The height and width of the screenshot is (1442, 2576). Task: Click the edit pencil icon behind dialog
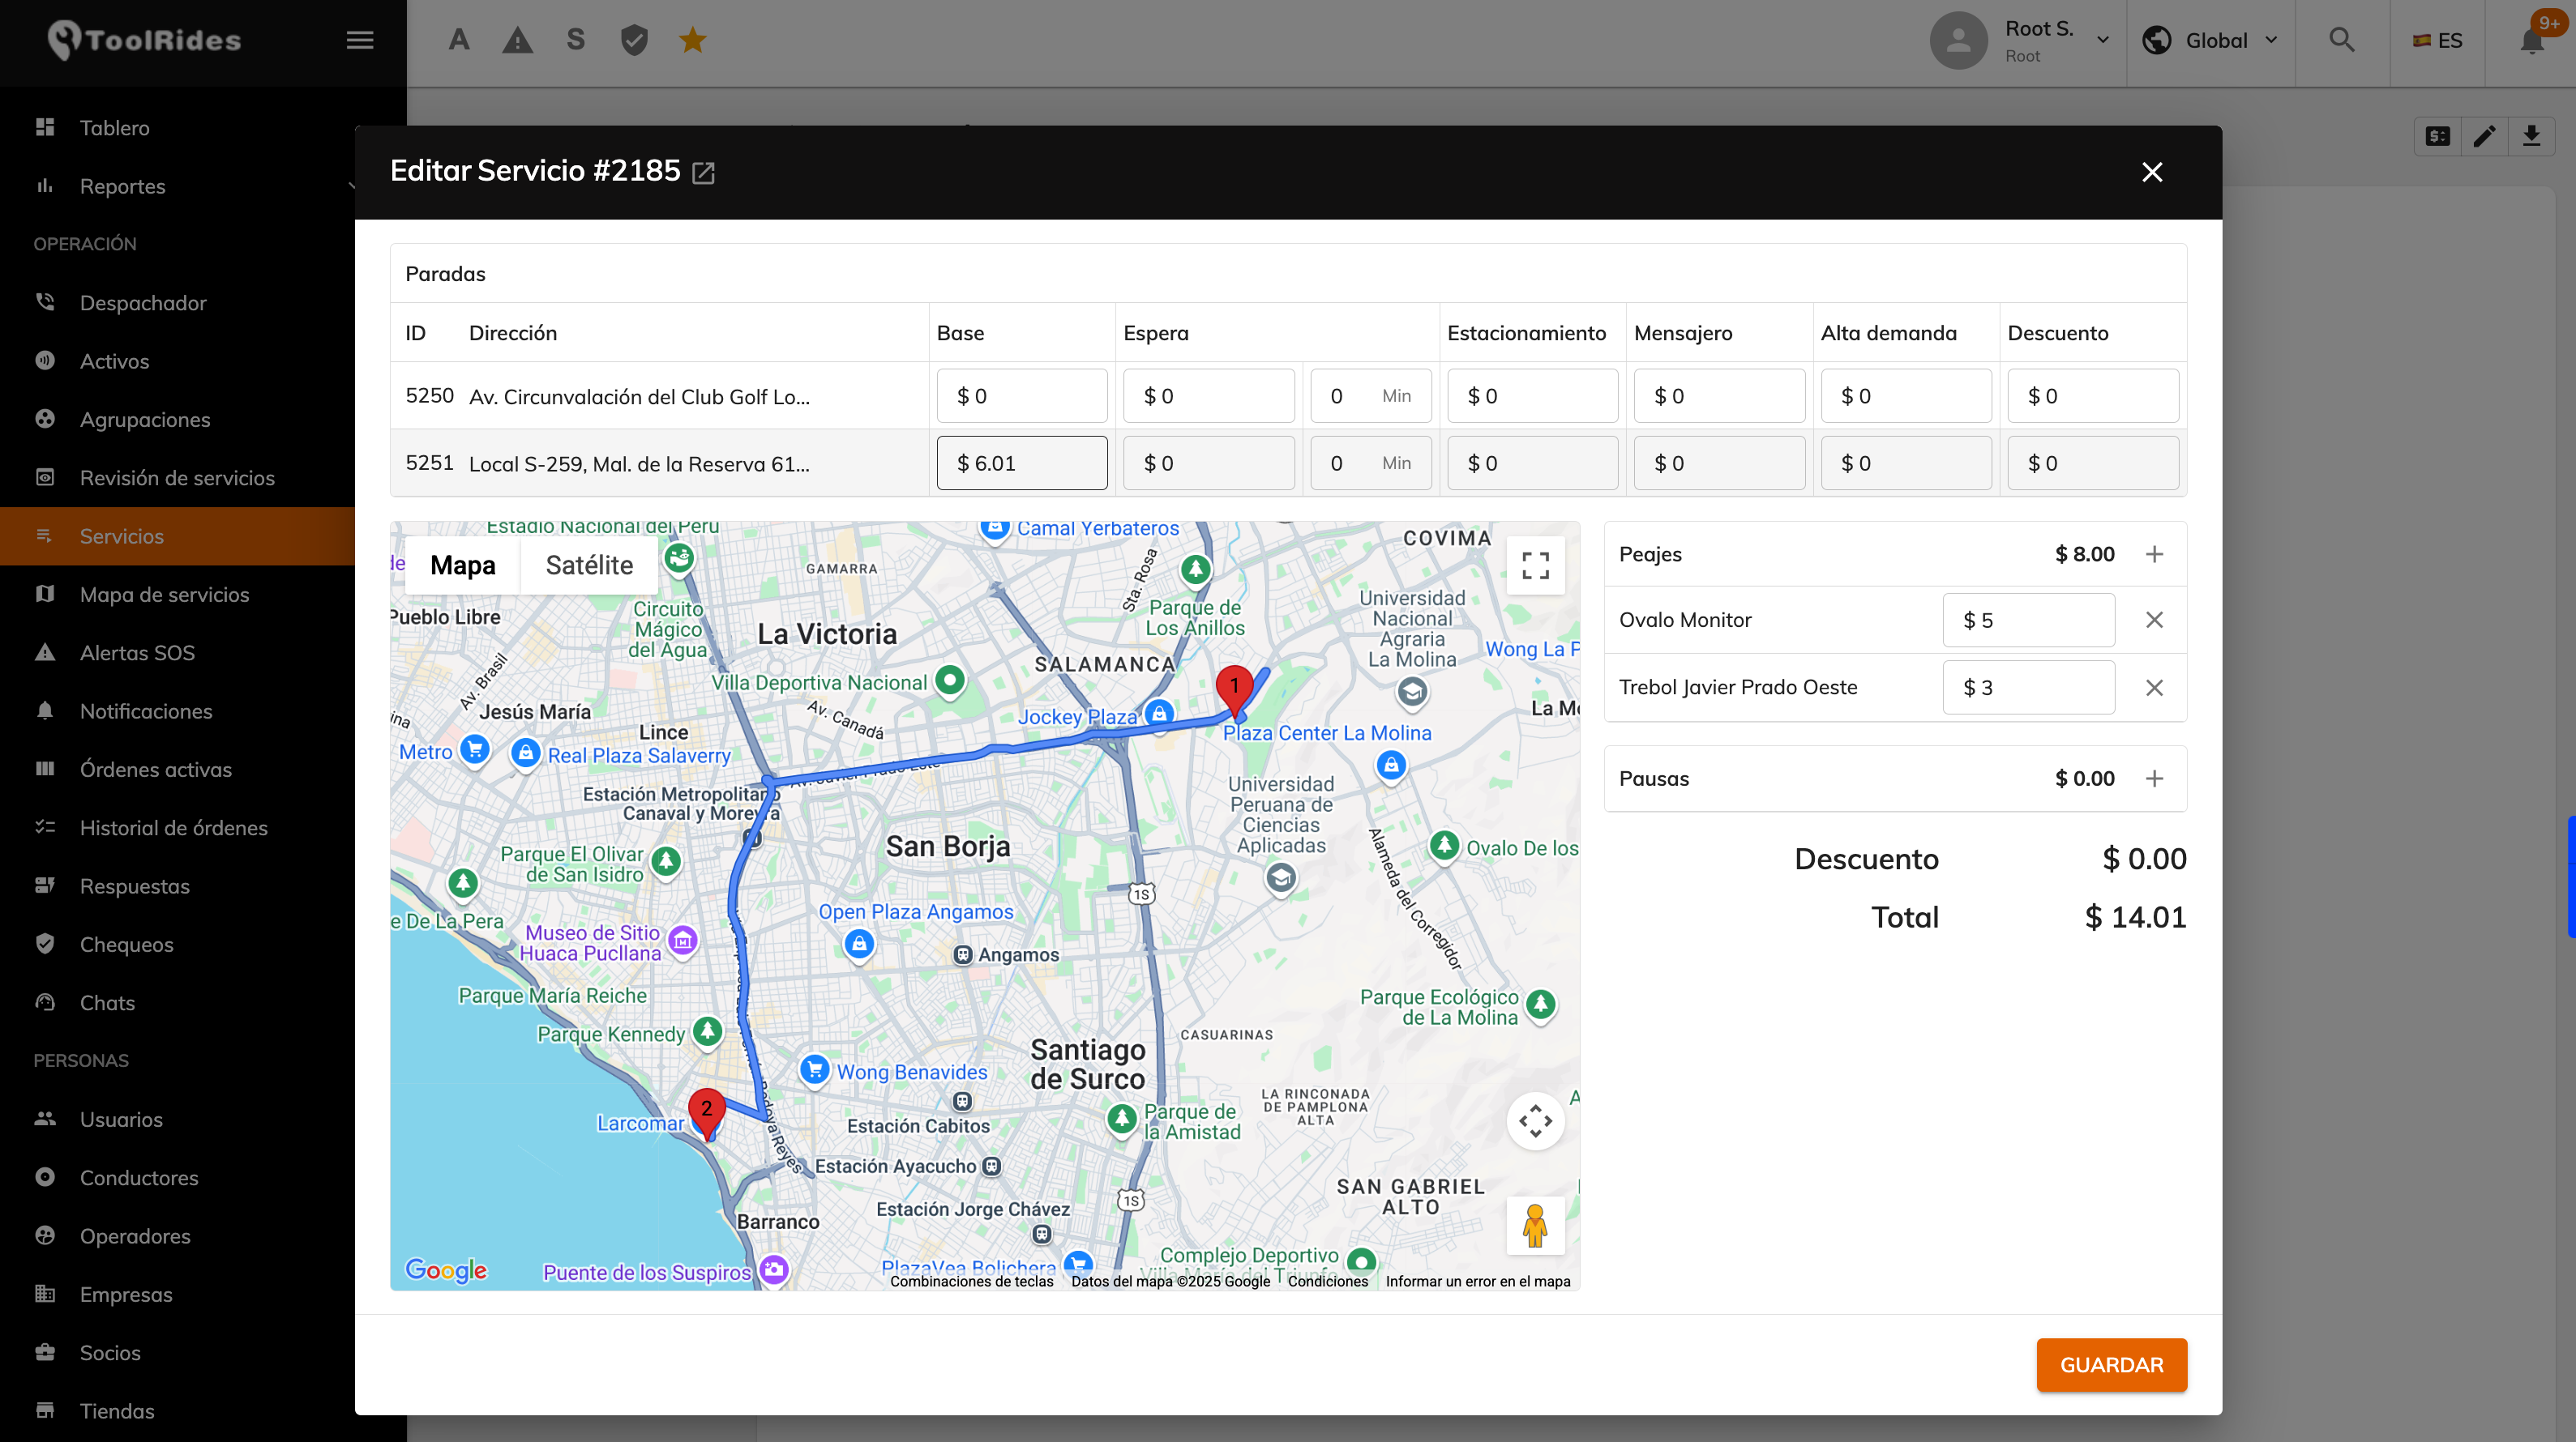[x=2484, y=136]
